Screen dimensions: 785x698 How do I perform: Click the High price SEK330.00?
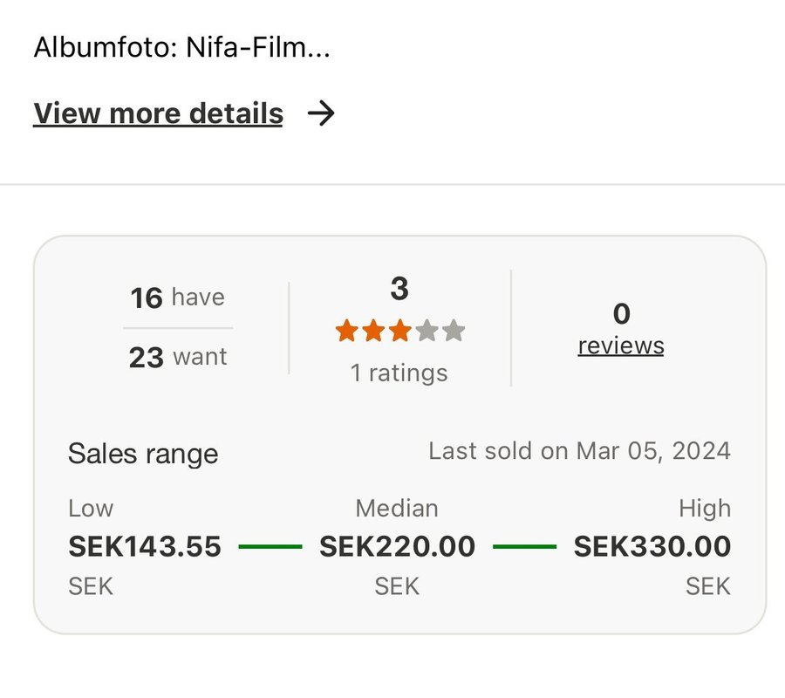coord(652,547)
